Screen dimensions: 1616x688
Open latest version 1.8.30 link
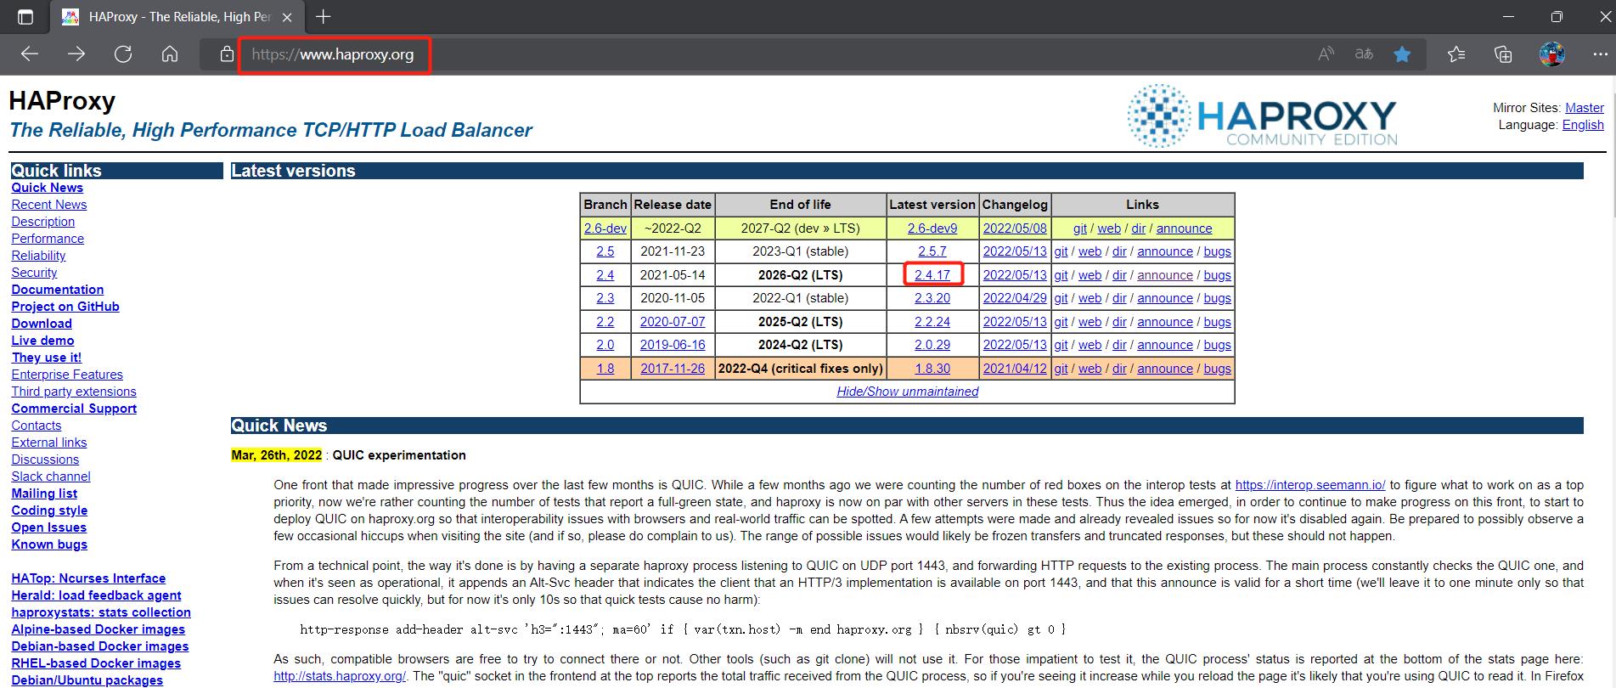coord(932,369)
